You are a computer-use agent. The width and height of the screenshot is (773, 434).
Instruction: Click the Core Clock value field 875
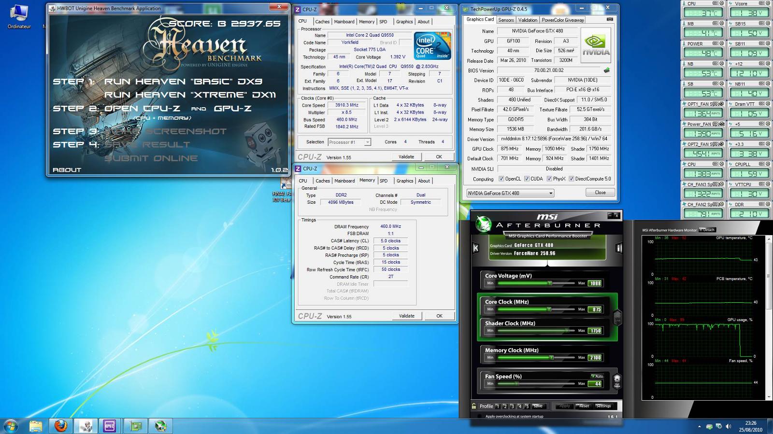coord(595,309)
